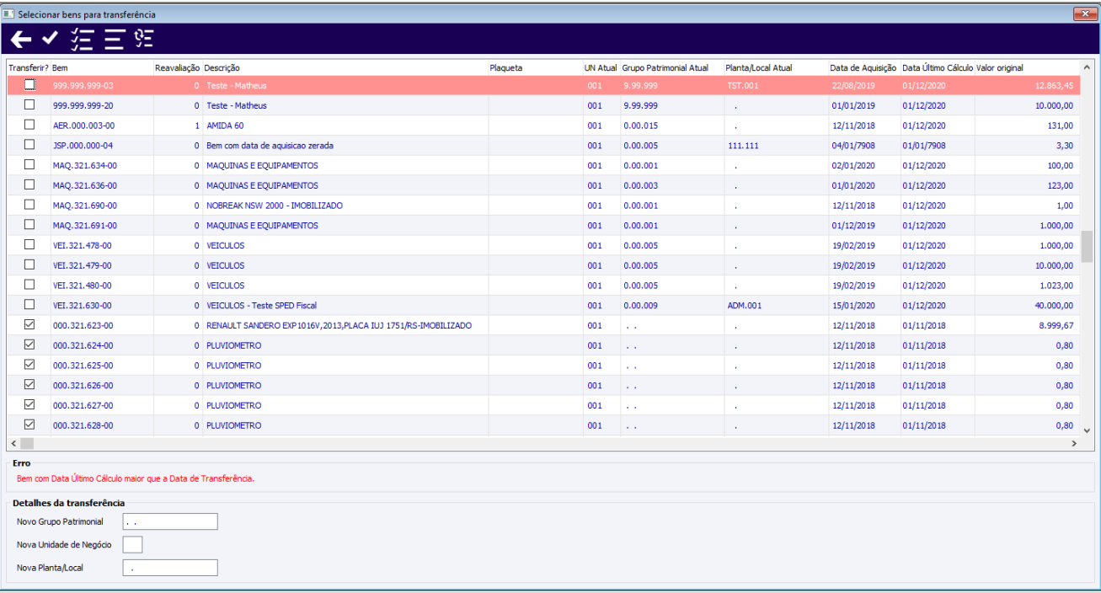The image size is (1101, 593).
Task: Click the Transferir? column header
Action: tap(29, 67)
